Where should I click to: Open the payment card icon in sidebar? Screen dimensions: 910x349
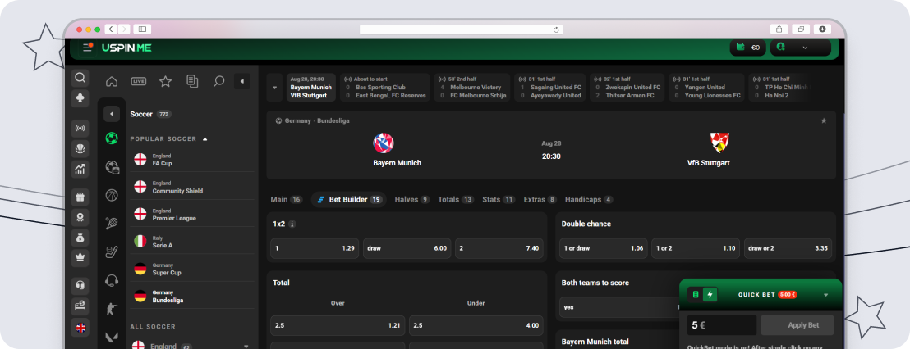point(80,306)
